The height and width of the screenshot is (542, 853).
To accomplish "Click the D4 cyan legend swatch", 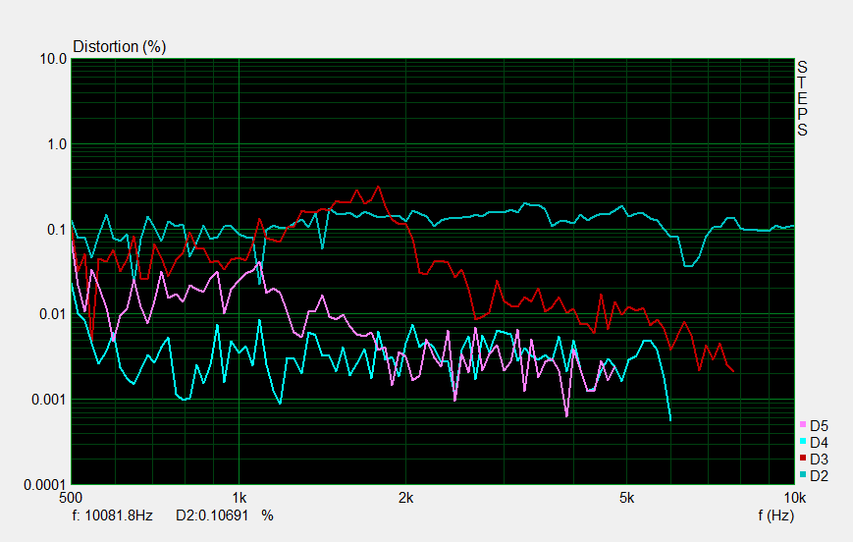I will point(803,441).
